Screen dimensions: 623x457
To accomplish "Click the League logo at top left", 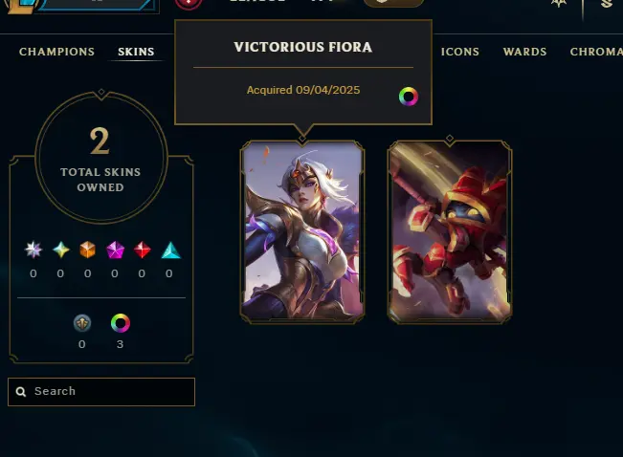I will pyautogui.click(x=23, y=6).
